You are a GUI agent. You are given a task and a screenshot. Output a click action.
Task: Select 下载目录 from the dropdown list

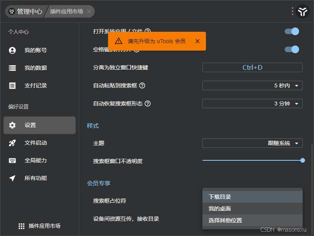pos(252,197)
